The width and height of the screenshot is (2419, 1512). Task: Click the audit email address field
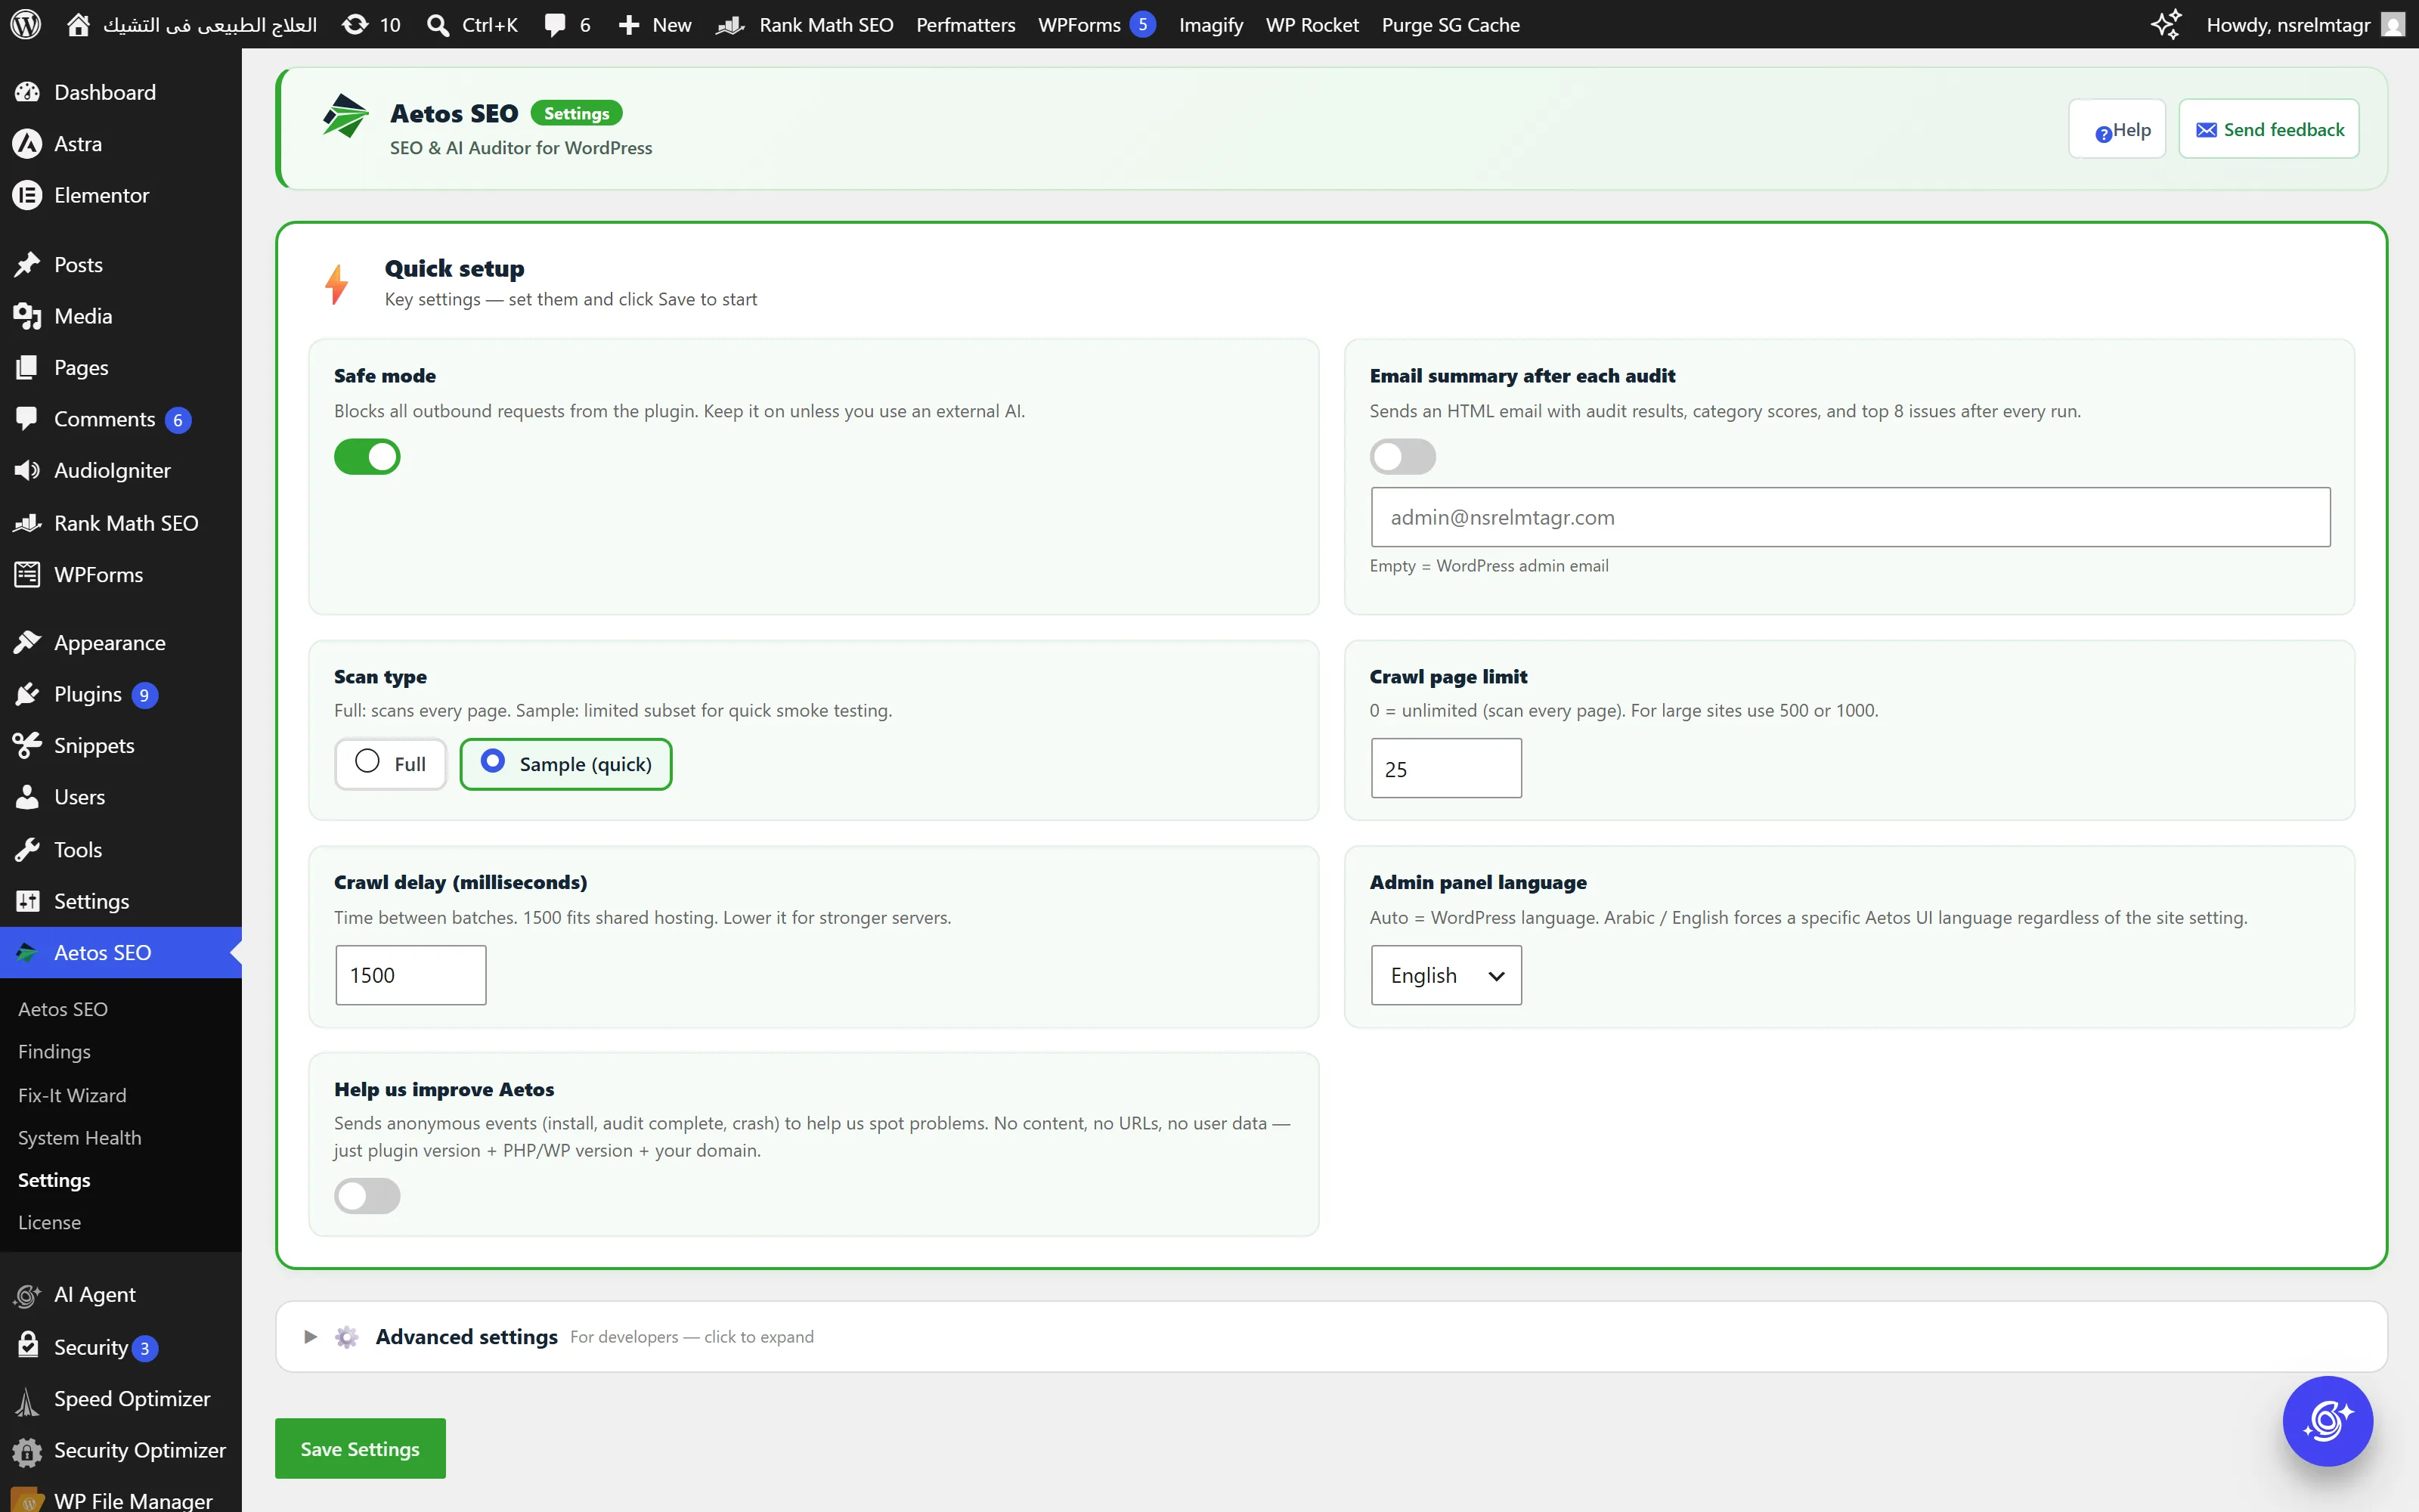click(1851, 517)
